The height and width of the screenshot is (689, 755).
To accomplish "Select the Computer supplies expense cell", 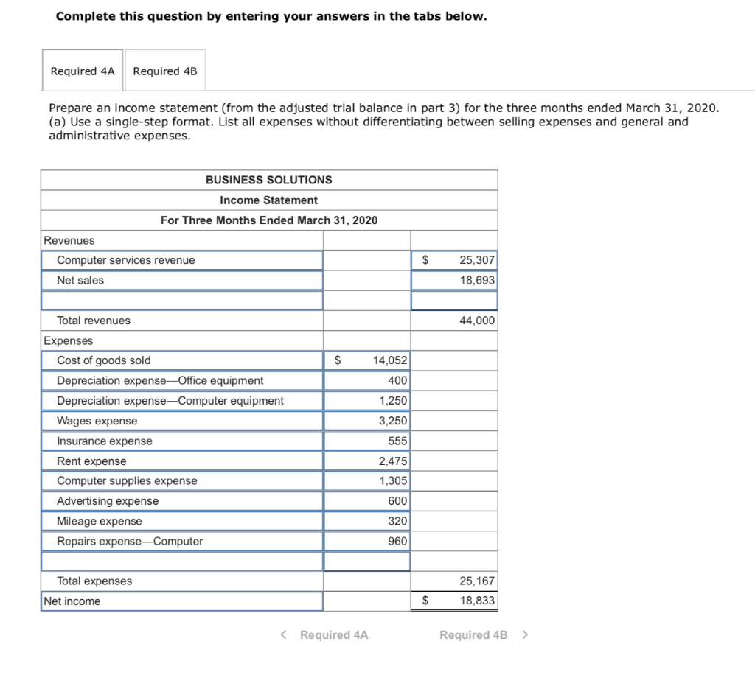I will [x=366, y=480].
